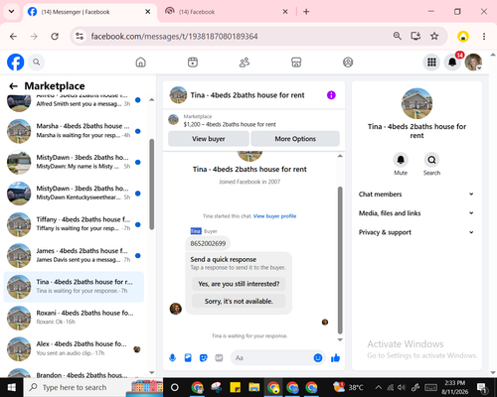This screenshot has width=497, height=397.
Task: Open site information icon in address bar
Action: click(x=80, y=36)
